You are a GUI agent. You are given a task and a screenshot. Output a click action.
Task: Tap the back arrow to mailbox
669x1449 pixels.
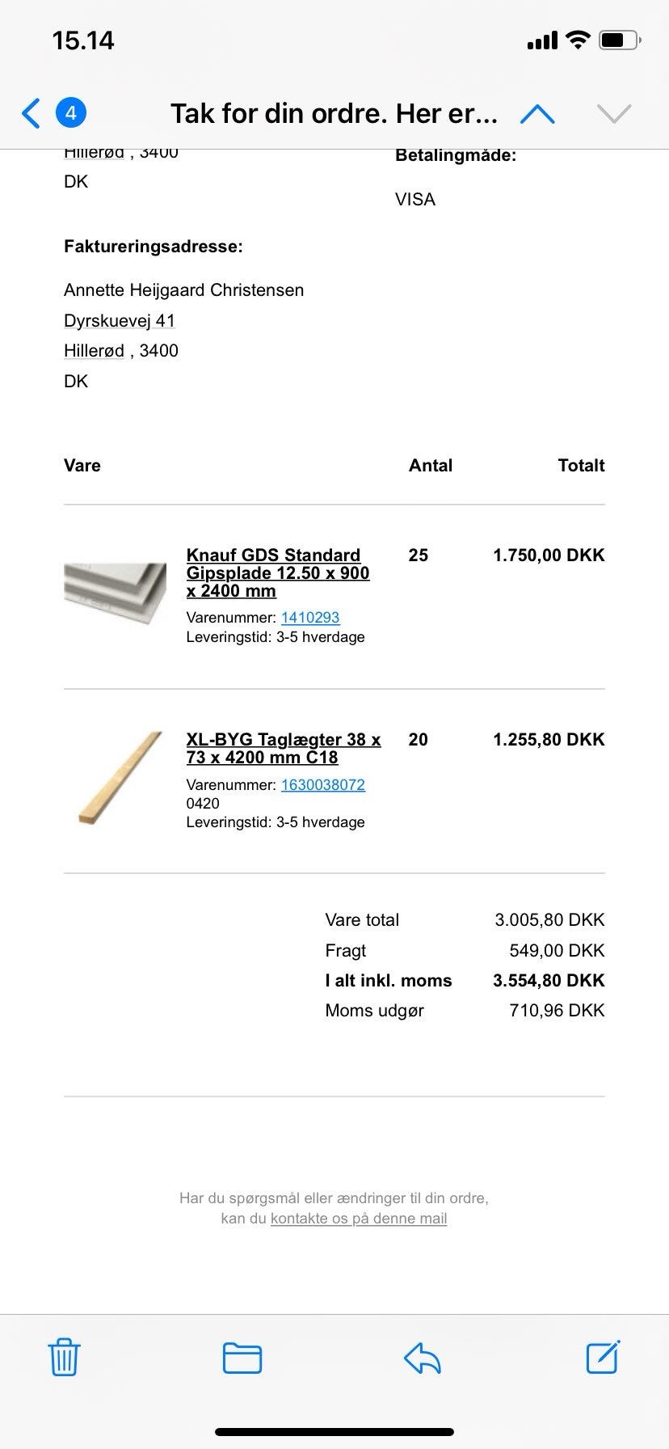pos(31,113)
